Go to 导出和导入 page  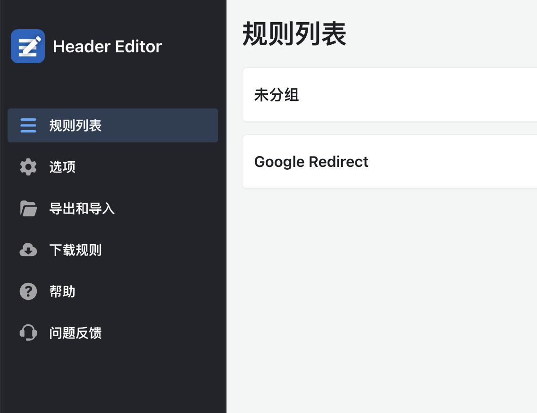113,208
